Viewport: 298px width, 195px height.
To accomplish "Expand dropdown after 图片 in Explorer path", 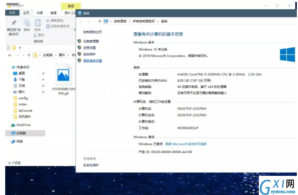I will (x=68, y=55).
